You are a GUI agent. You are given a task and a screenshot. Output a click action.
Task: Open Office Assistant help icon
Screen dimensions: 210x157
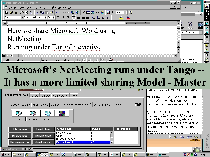(x=130, y=12)
